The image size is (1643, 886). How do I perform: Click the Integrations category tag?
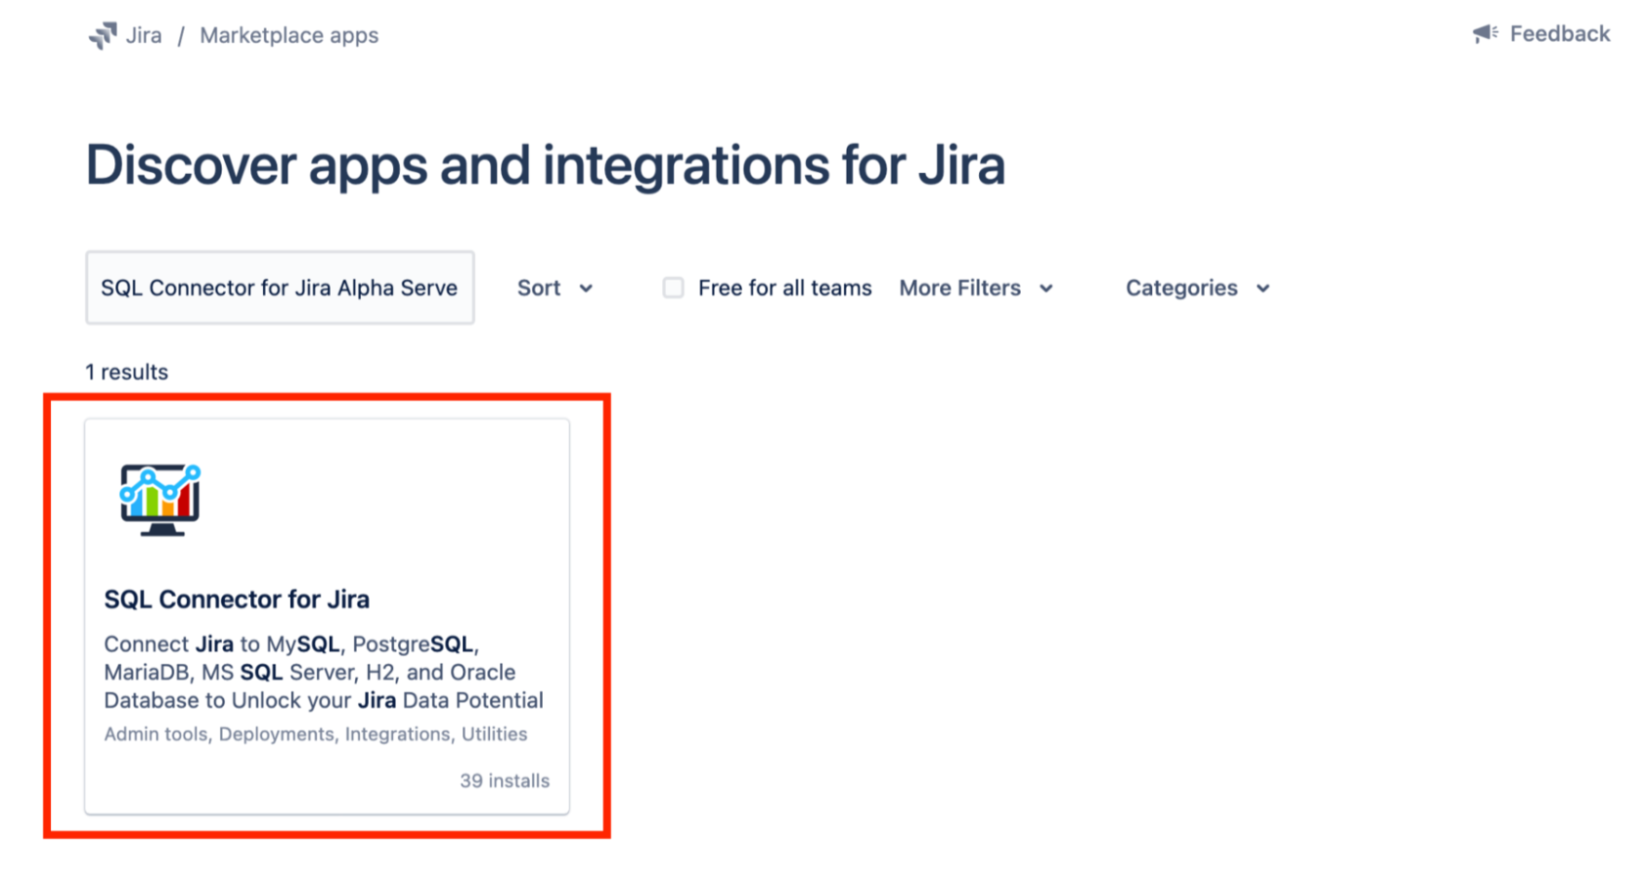396,733
